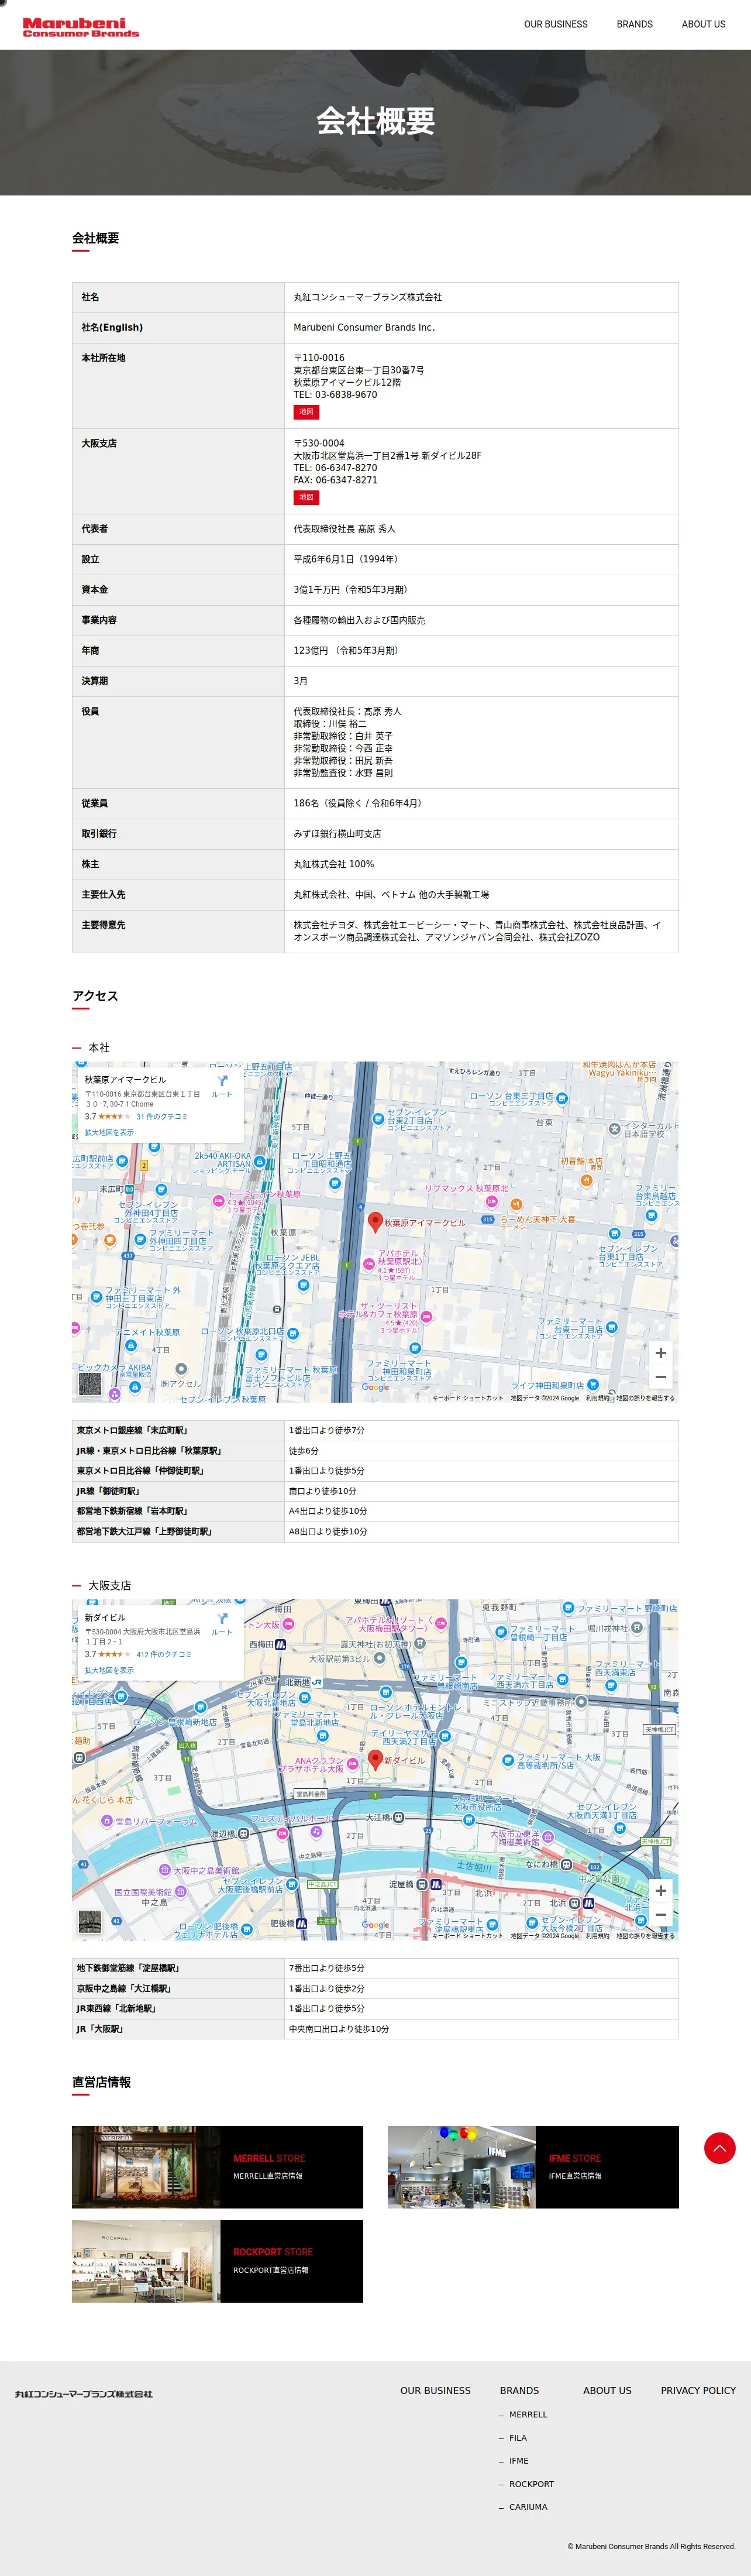The height and width of the screenshot is (2576, 751).
Task: Go to ROCKPORT in the footer brands list
Action: (531, 2483)
